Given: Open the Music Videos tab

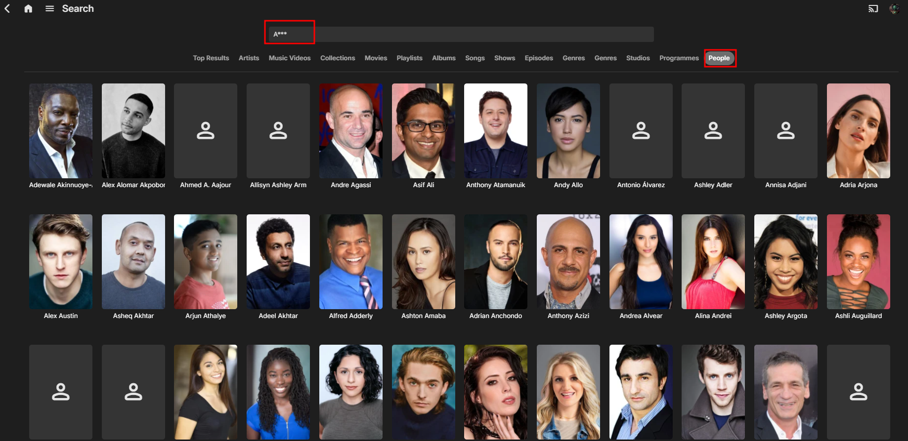Looking at the screenshot, I should click(x=290, y=58).
